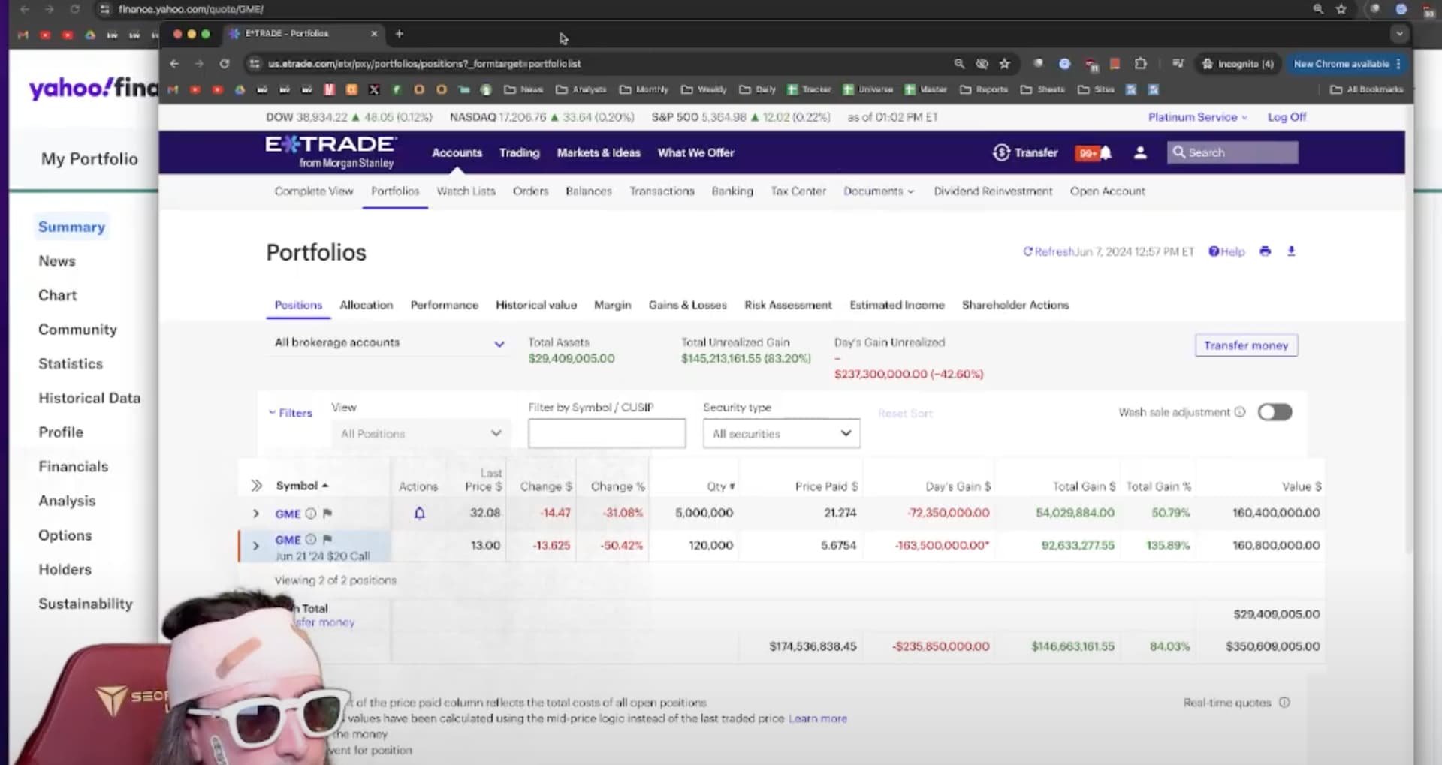
Task: Click the Refresh icon next to timestamp
Action: point(1028,251)
